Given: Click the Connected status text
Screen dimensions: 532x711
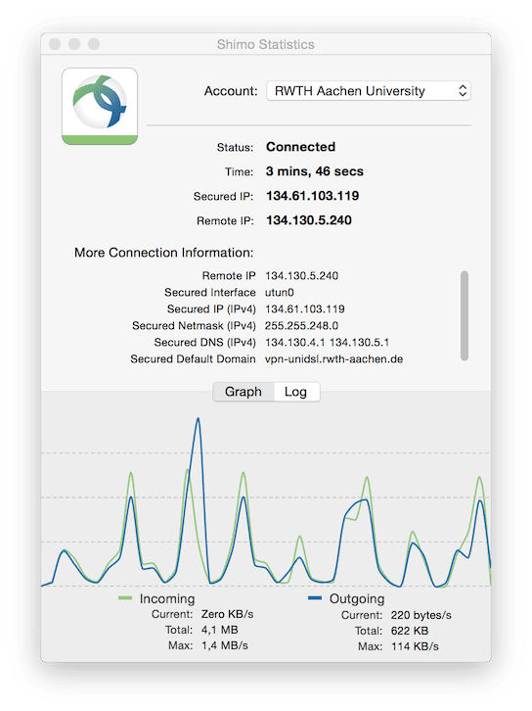Looking at the screenshot, I should tap(300, 147).
